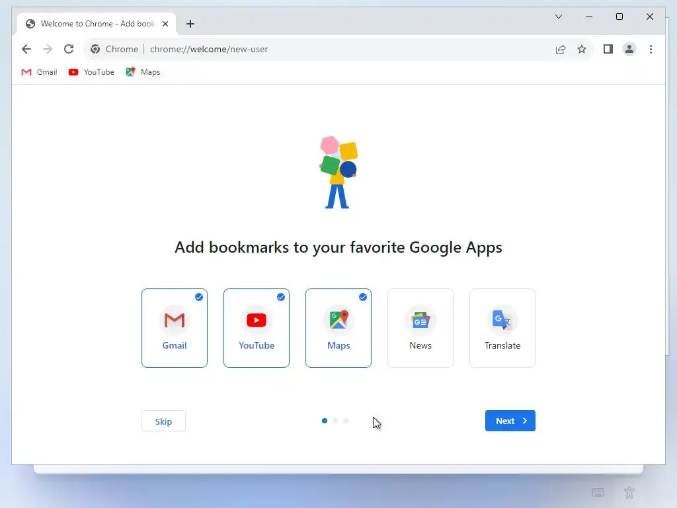This screenshot has height=508, width=677.
Task: Click the forward navigation arrow
Action: coord(48,49)
